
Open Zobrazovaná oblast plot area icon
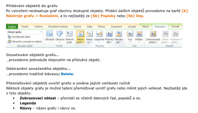tap(153, 34)
